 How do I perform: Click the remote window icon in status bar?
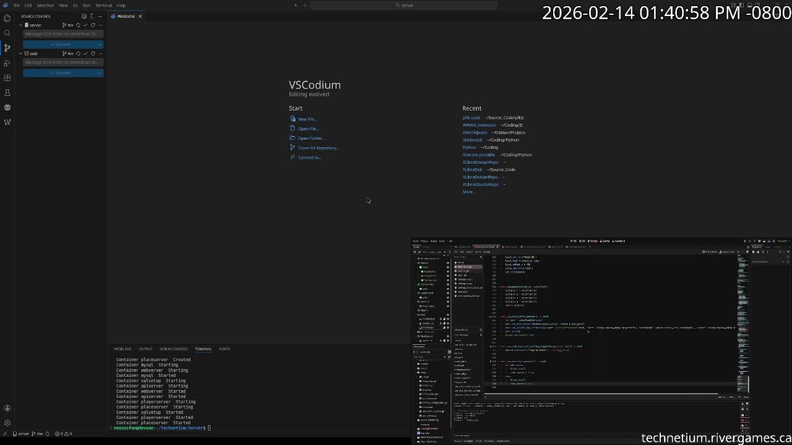[x=4, y=434]
